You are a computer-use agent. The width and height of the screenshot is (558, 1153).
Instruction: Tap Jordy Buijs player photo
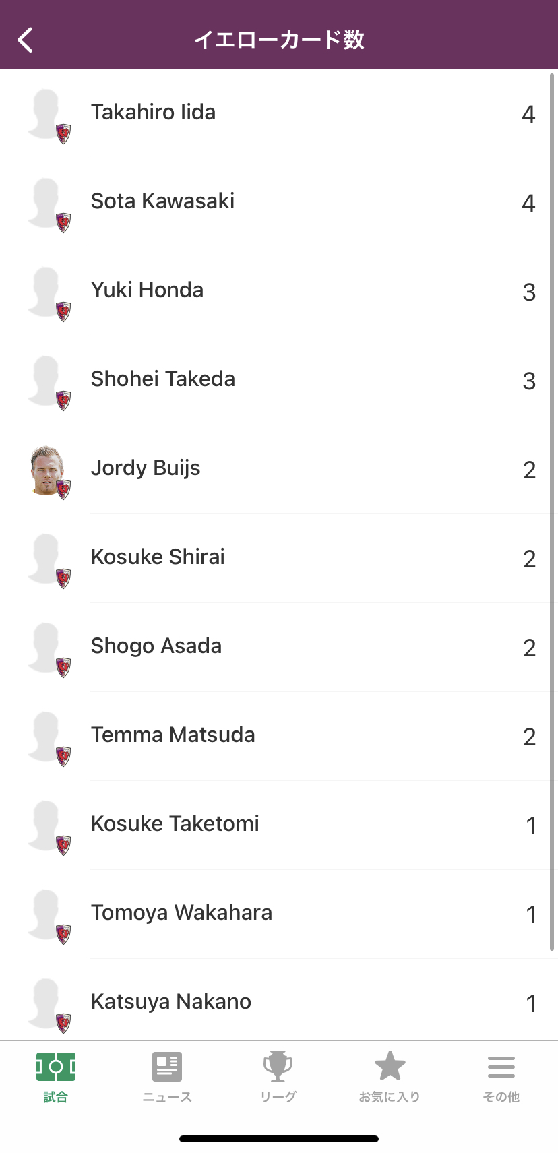click(47, 471)
